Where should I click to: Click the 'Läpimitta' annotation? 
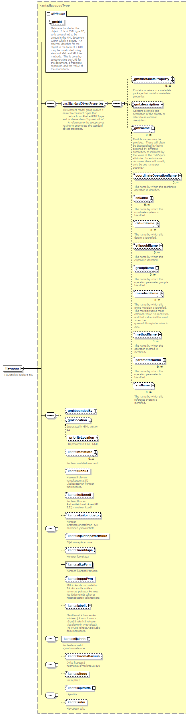[72, 694]
